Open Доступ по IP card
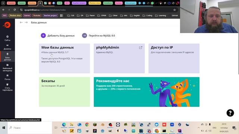The width and height of the screenshot is (239, 134). [x=174, y=58]
